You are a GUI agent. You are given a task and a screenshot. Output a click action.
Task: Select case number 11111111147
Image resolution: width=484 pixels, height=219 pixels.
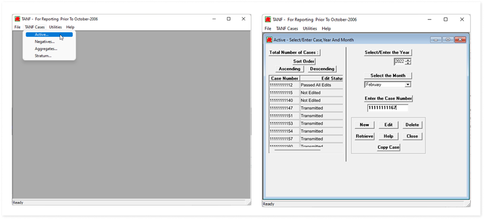(284, 108)
